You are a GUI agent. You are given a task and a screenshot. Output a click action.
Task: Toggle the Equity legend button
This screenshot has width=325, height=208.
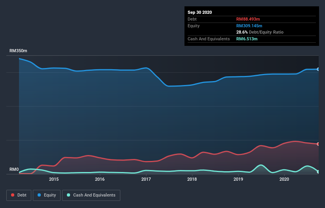(47, 195)
